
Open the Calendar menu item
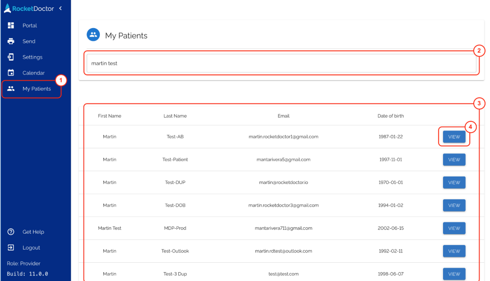click(x=34, y=73)
